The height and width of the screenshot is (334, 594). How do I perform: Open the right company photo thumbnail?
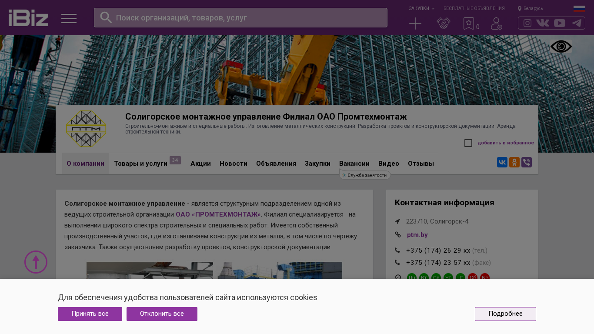click(x=280, y=271)
